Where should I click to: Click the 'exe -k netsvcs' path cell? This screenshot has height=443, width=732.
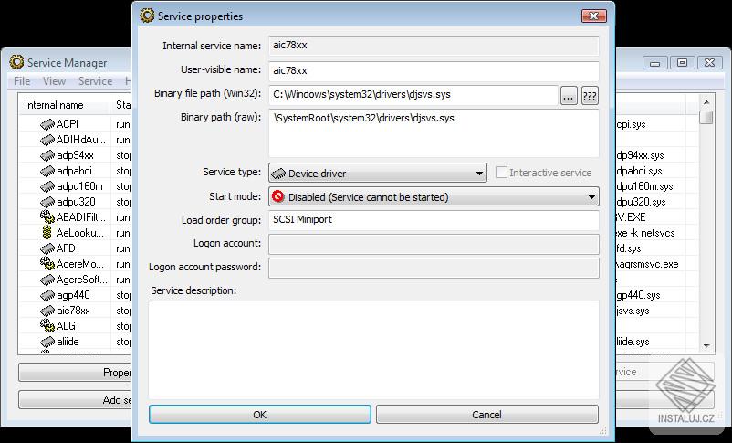coord(645,233)
